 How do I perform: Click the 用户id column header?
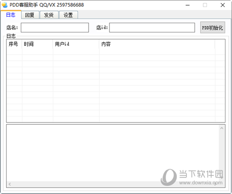pyautogui.click(x=76, y=44)
